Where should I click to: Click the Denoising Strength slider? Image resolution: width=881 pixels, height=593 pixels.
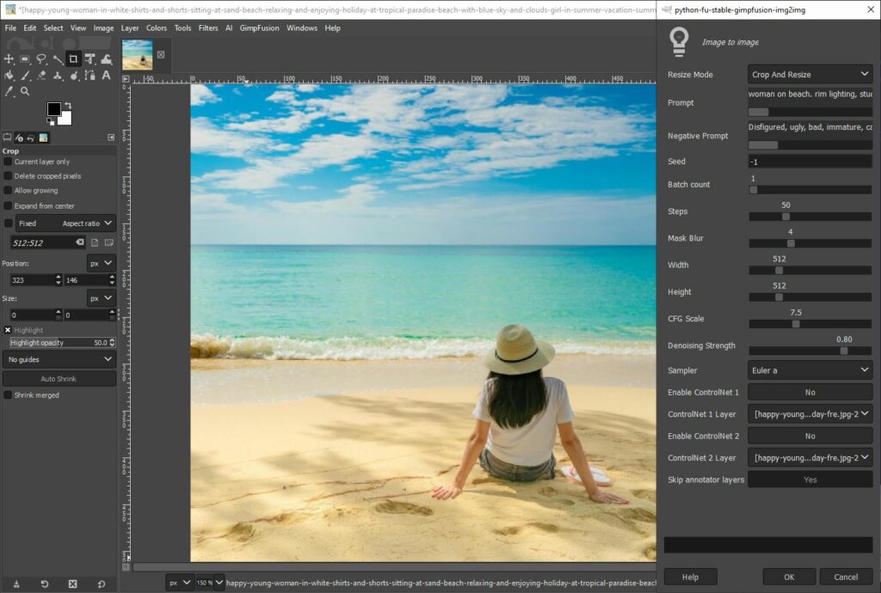click(810, 351)
